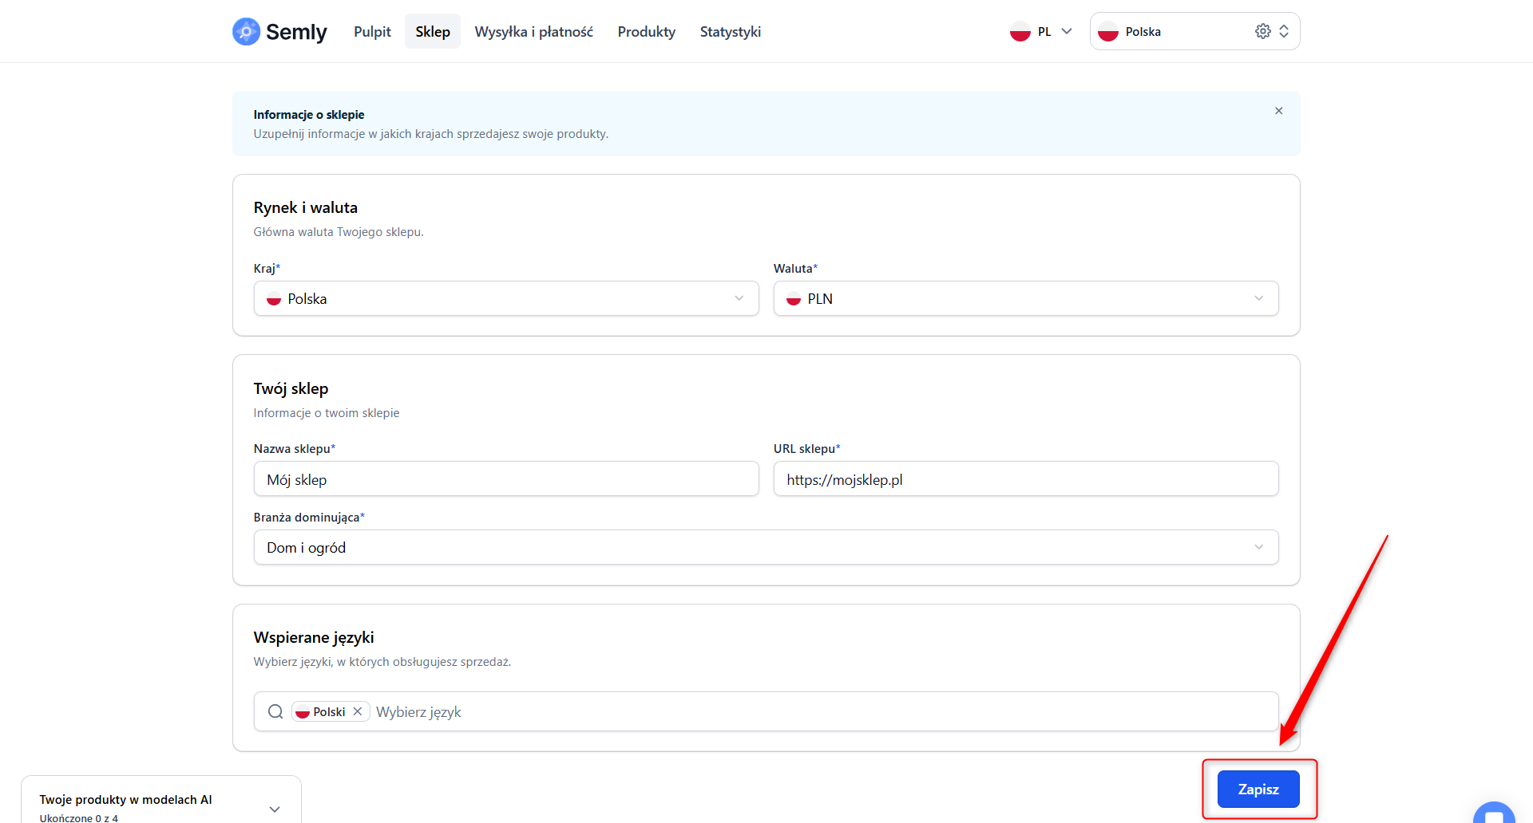The image size is (1533, 823).
Task: Open the store settings gear icon
Action: pyautogui.click(x=1262, y=31)
